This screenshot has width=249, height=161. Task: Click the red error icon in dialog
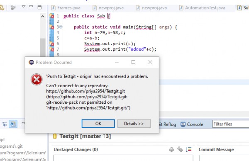coord(37,79)
